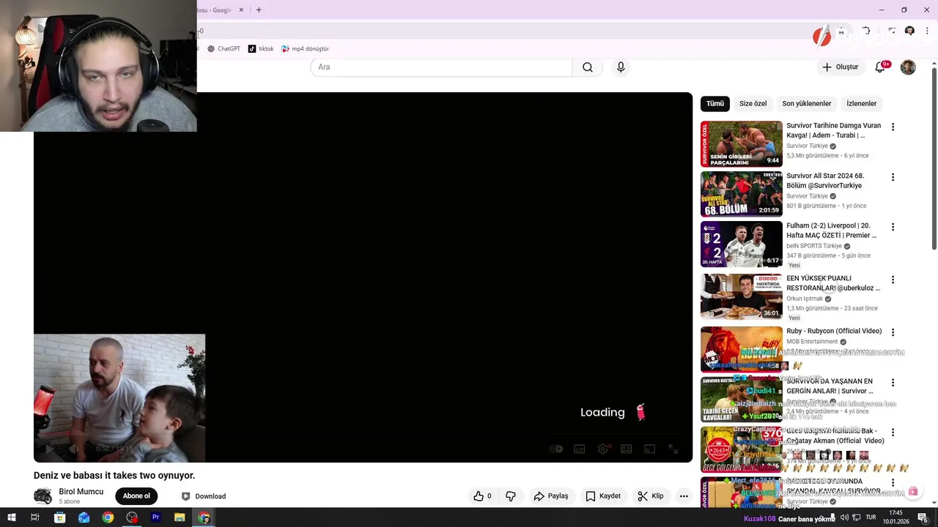The image size is (938, 527).
Task: Open the three-dot more actions below the video
Action: tap(684, 496)
